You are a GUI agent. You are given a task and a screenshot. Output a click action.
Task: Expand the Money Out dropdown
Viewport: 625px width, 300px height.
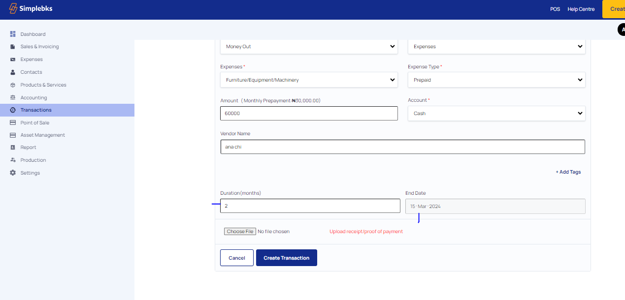click(309, 47)
